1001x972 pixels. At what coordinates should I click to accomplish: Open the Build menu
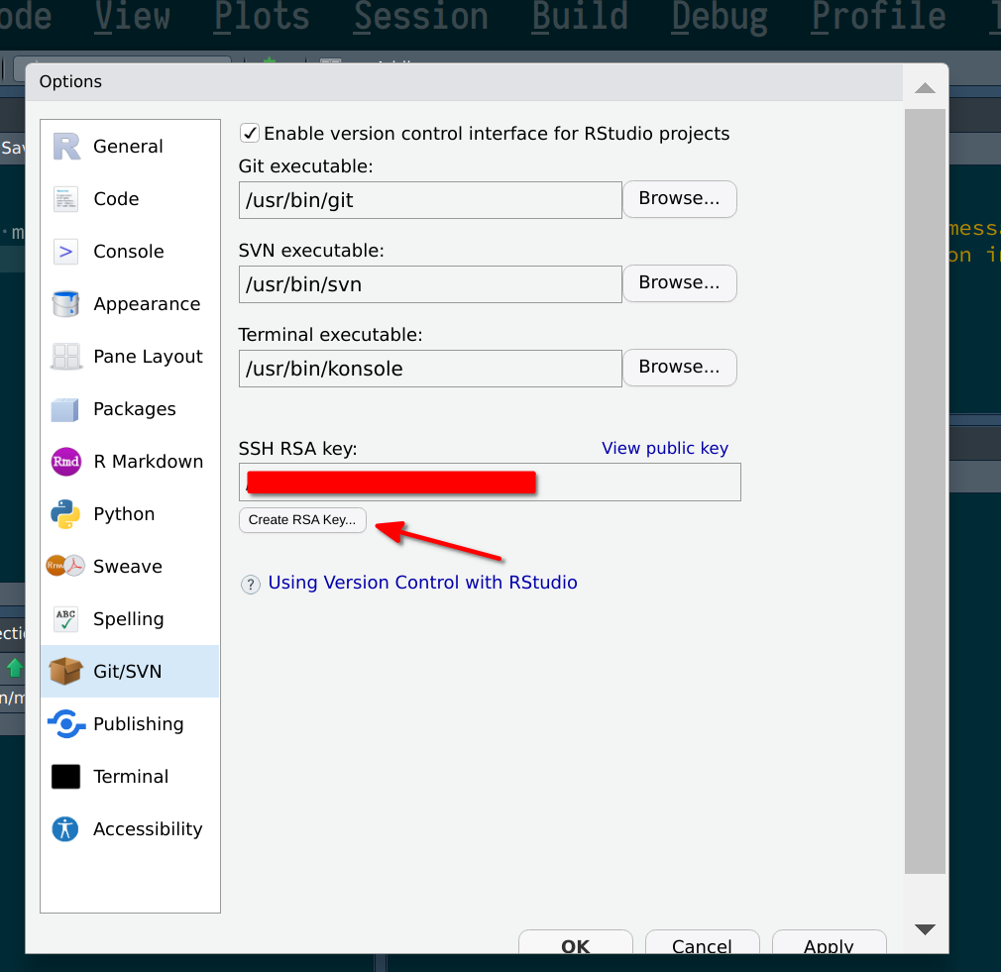coord(581,15)
